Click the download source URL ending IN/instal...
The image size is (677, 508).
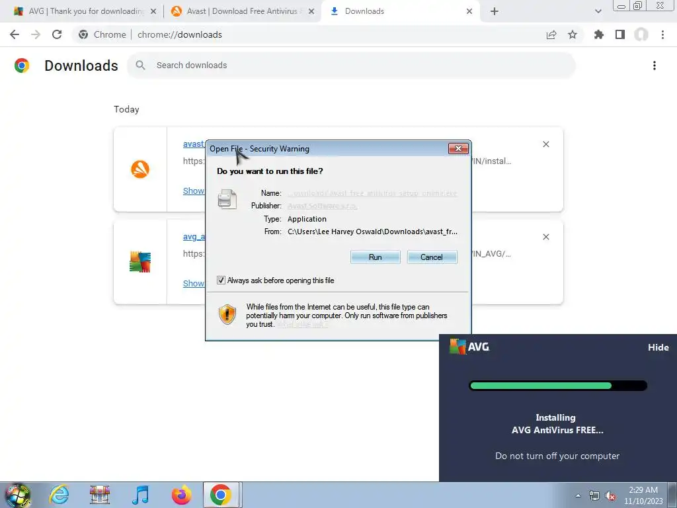491,161
